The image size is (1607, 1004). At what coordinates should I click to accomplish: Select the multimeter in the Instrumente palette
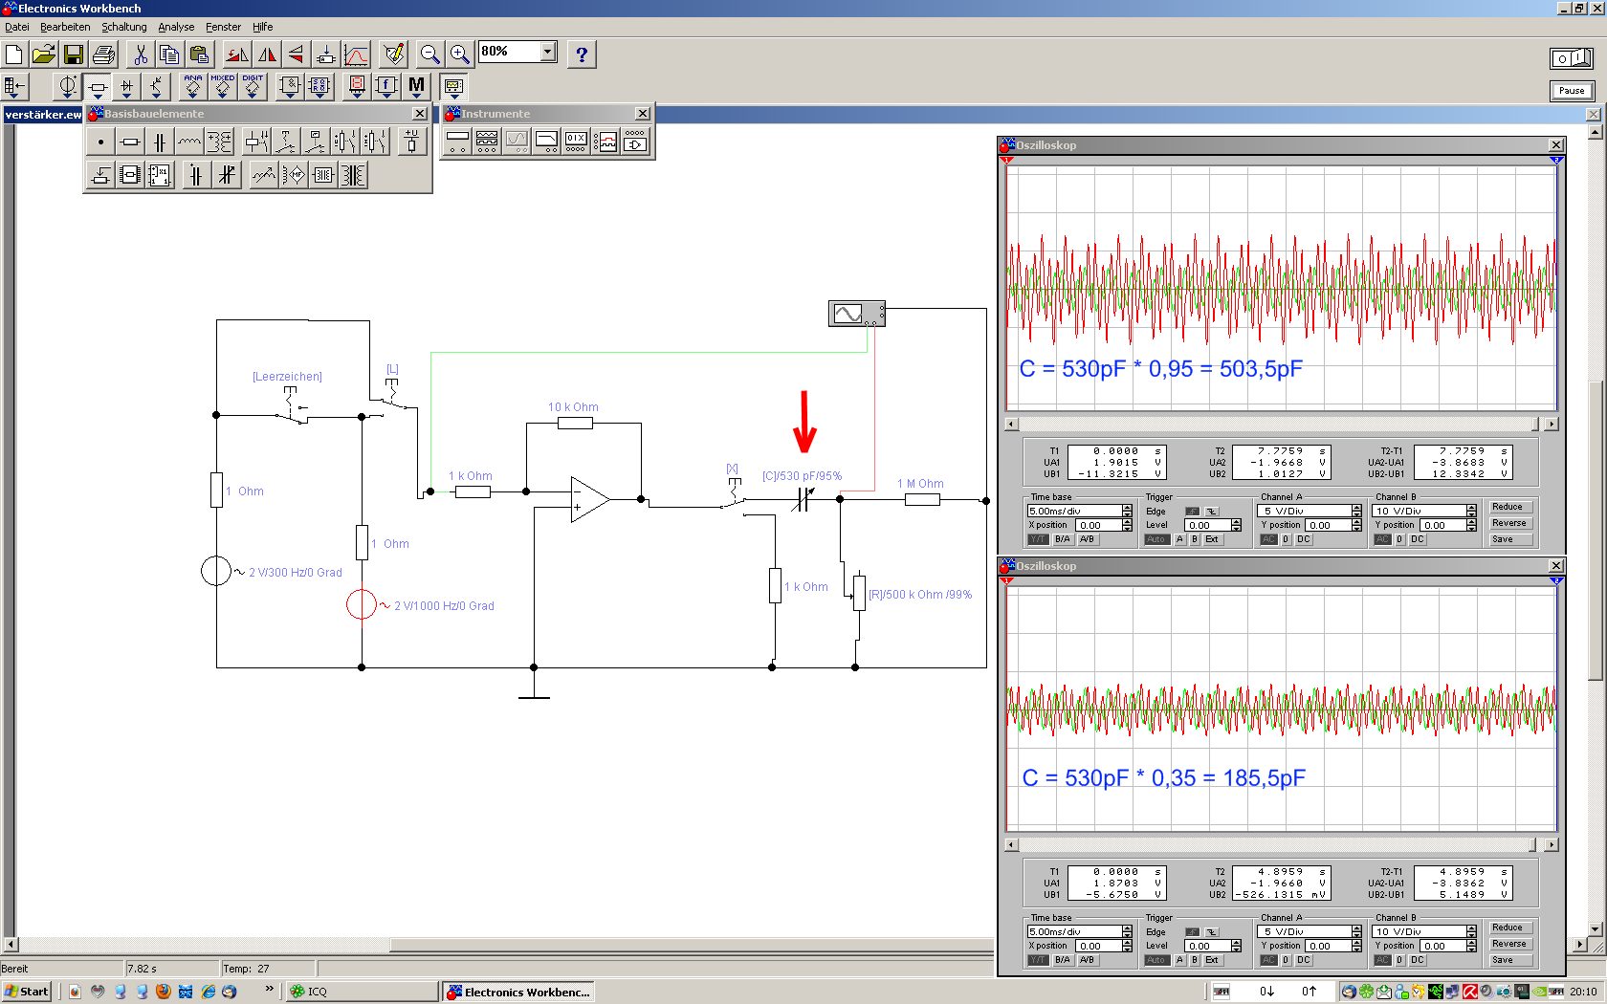tap(457, 142)
